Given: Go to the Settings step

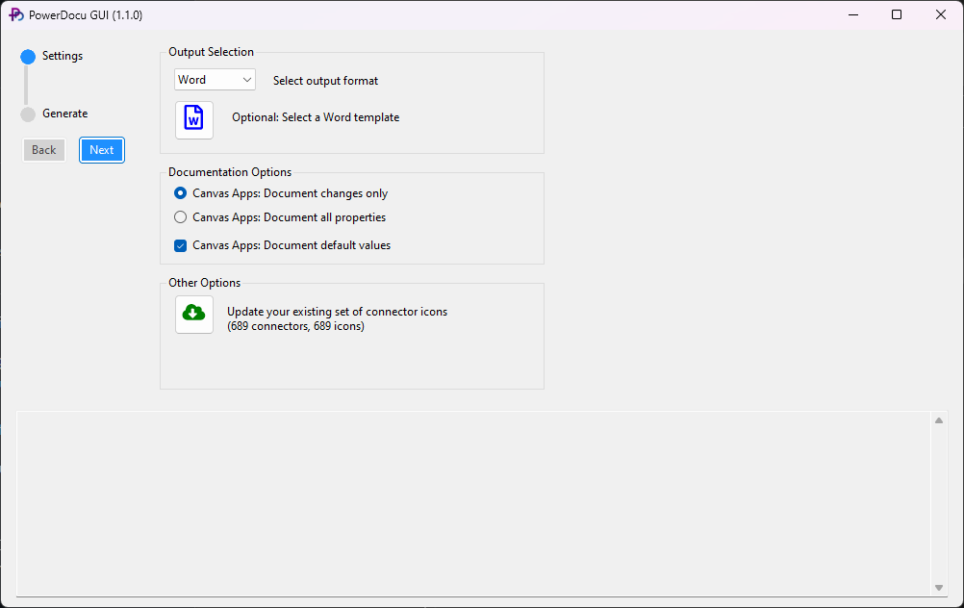Looking at the screenshot, I should [52, 56].
